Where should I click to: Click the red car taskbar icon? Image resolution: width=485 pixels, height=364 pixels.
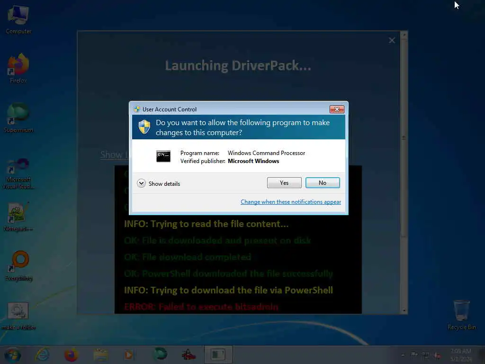pos(189,355)
